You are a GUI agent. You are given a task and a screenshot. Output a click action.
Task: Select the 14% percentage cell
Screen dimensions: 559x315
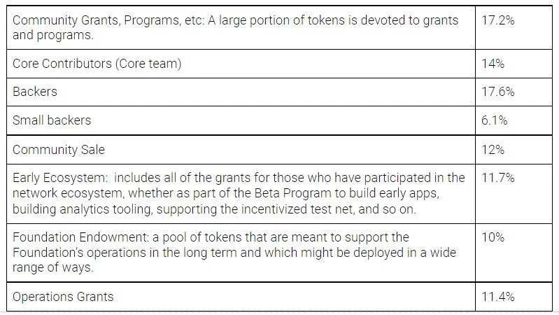[514, 64]
